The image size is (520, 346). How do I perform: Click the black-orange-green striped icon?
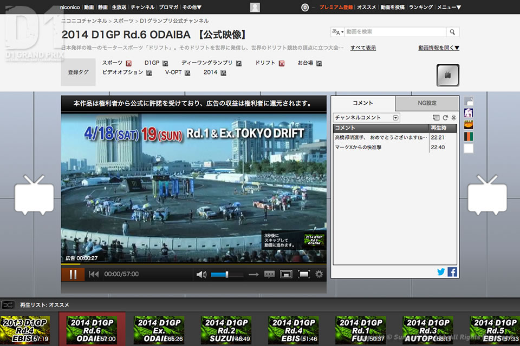469,136
